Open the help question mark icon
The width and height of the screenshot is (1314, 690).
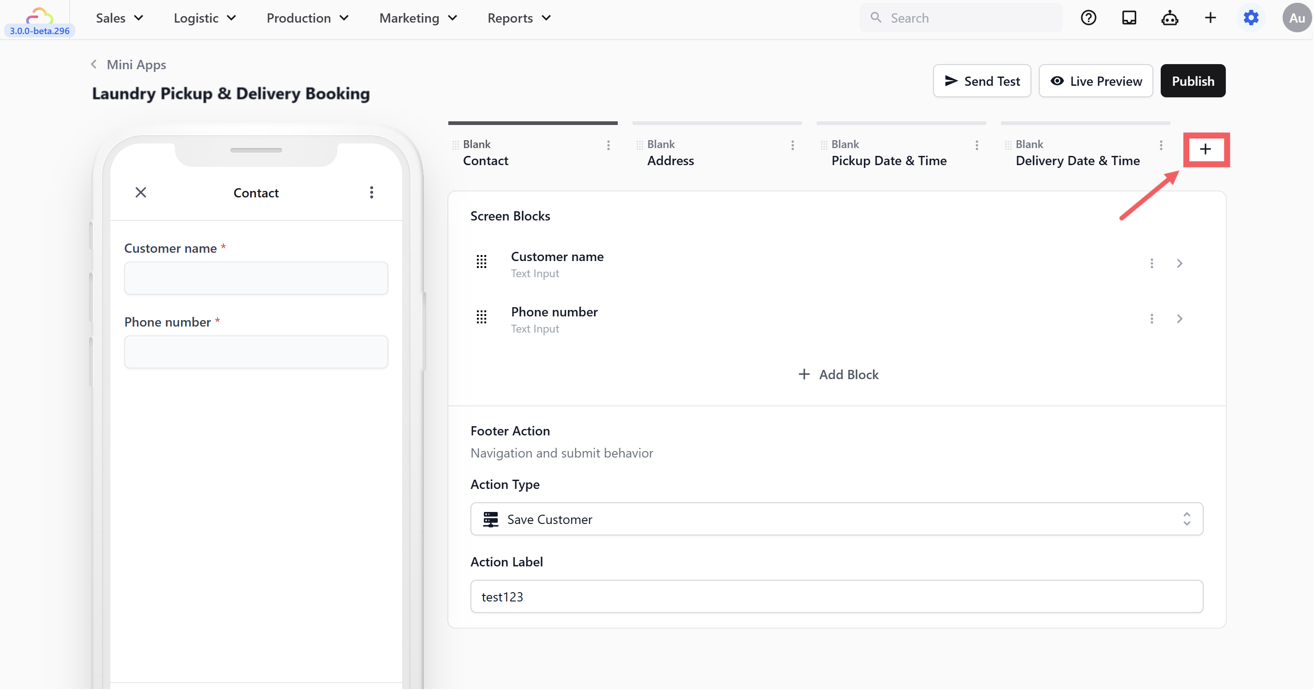tap(1088, 18)
